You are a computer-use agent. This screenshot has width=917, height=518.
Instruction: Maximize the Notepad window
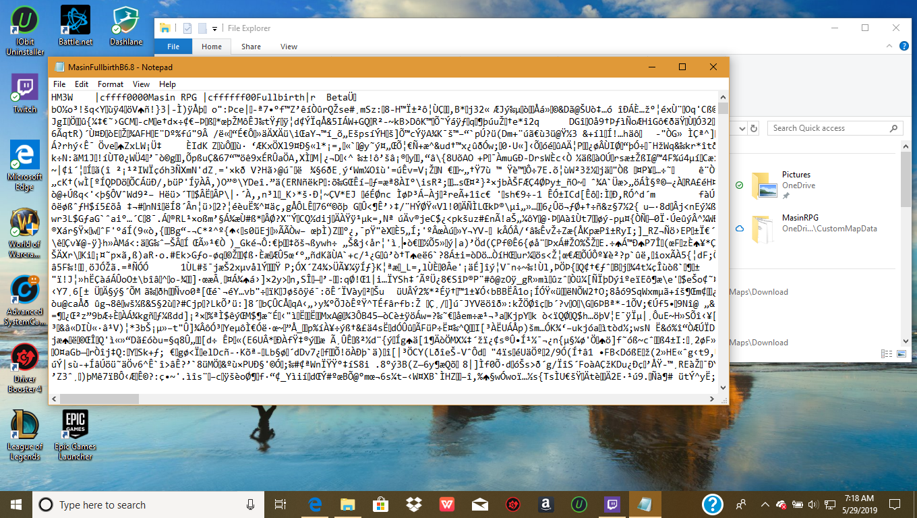pos(682,67)
